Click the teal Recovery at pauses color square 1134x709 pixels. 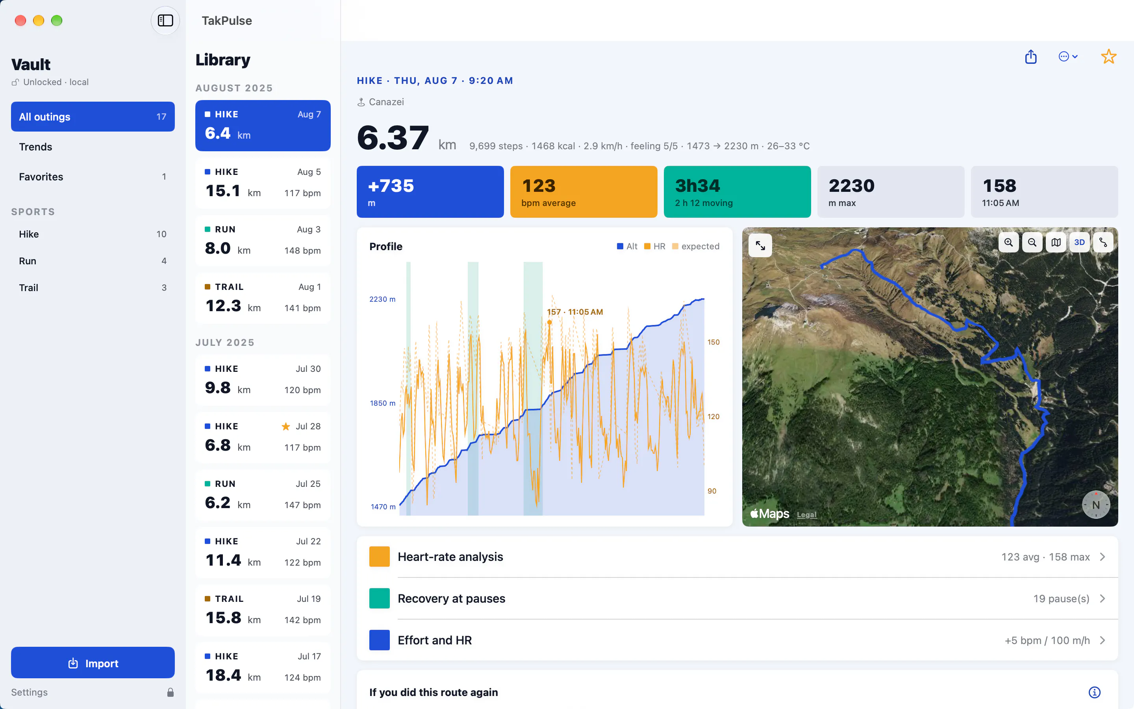(379, 598)
